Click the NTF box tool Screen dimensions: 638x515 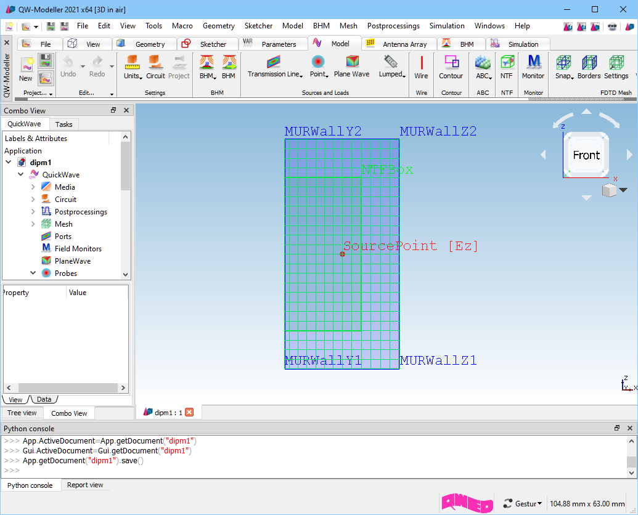click(x=507, y=68)
